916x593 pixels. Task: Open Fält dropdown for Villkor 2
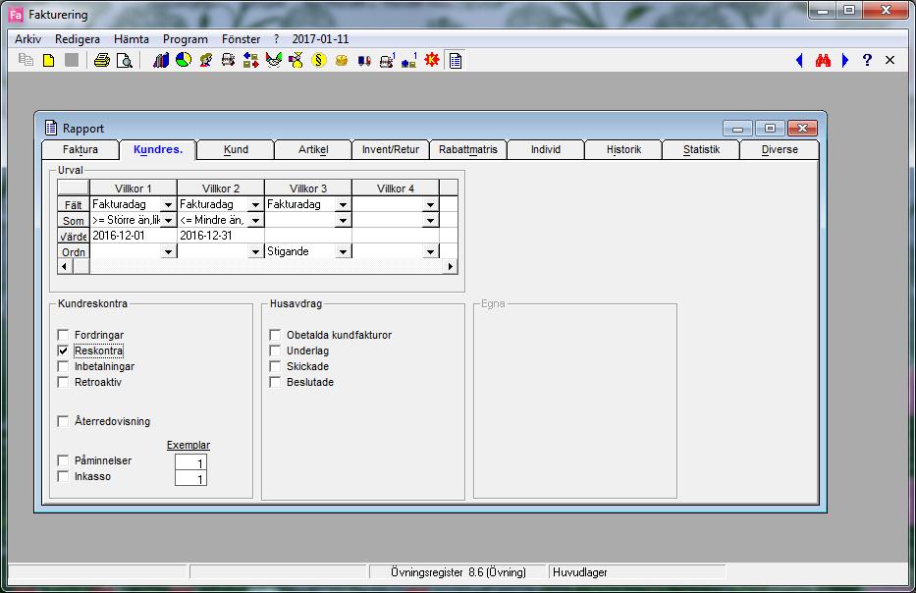[x=255, y=204]
